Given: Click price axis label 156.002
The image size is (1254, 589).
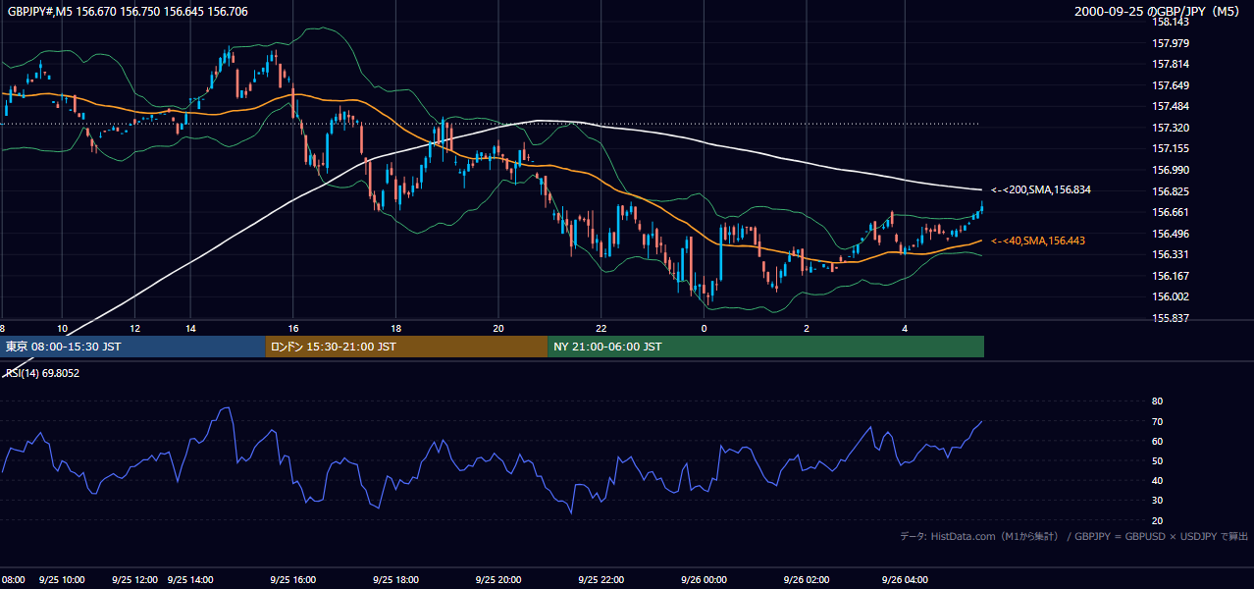Looking at the screenshot, I should [x=1170, y=296].
